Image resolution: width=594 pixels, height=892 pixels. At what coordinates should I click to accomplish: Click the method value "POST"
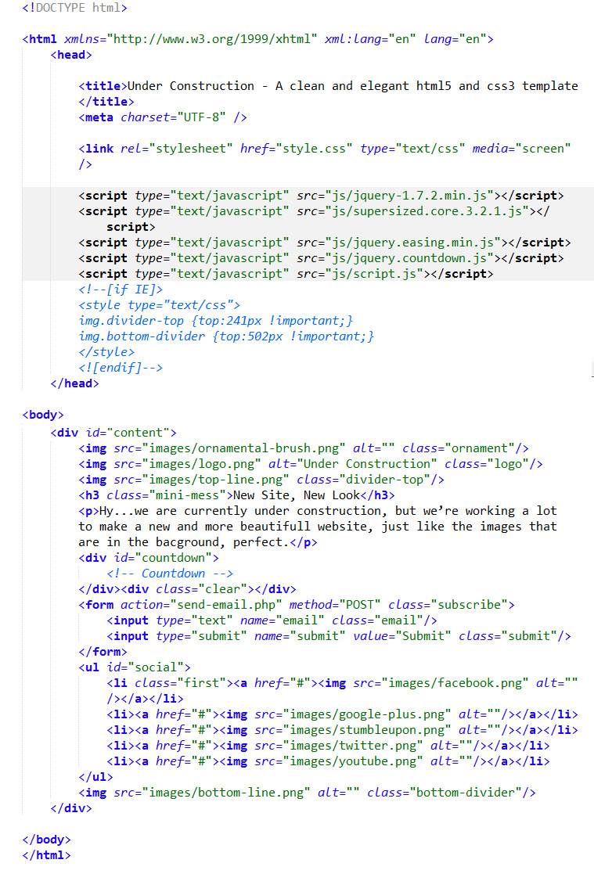pyautogui.click(x=360, y=605)
